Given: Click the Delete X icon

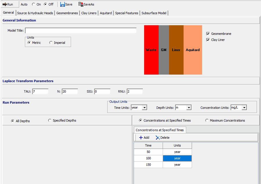Looking at the screenshot, I should click(157, 138).
